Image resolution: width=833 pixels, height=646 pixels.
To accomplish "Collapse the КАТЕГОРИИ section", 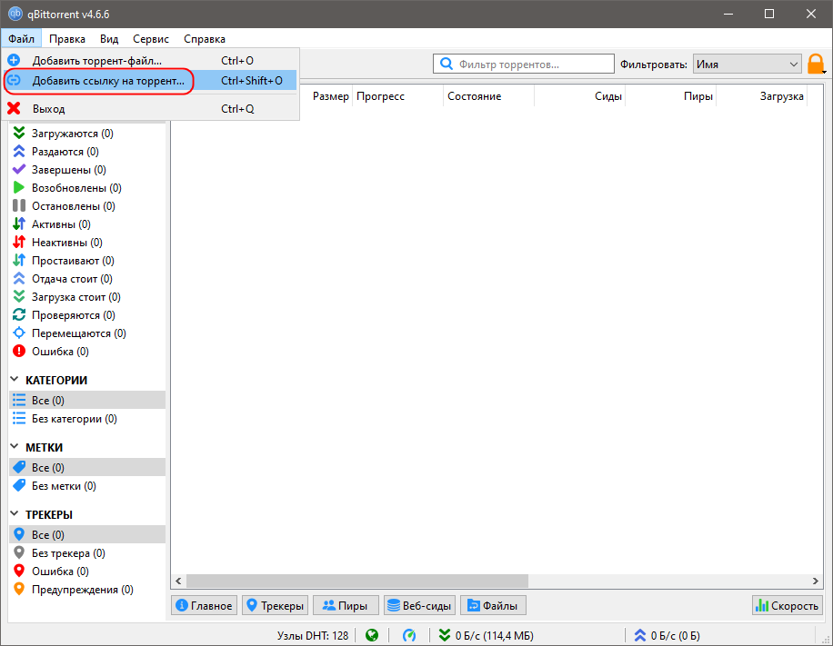I will click(x=15, y=380).
